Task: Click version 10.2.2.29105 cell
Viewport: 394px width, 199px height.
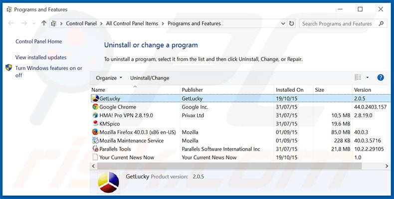Action: coord(369,149)
